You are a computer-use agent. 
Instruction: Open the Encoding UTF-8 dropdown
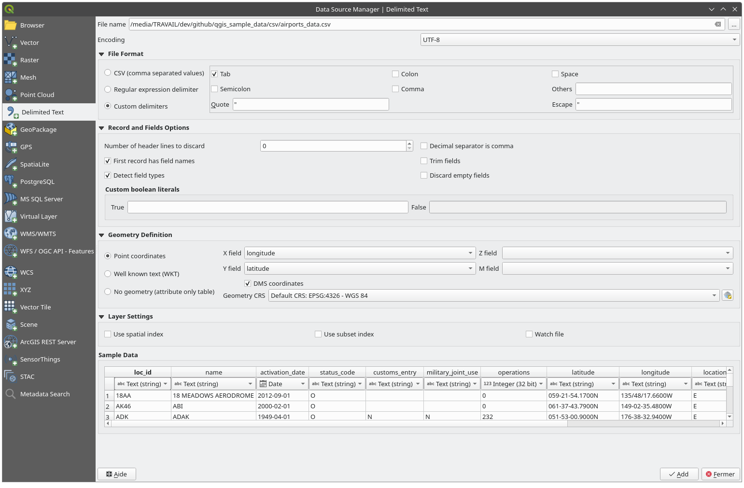tap(580, 40)
